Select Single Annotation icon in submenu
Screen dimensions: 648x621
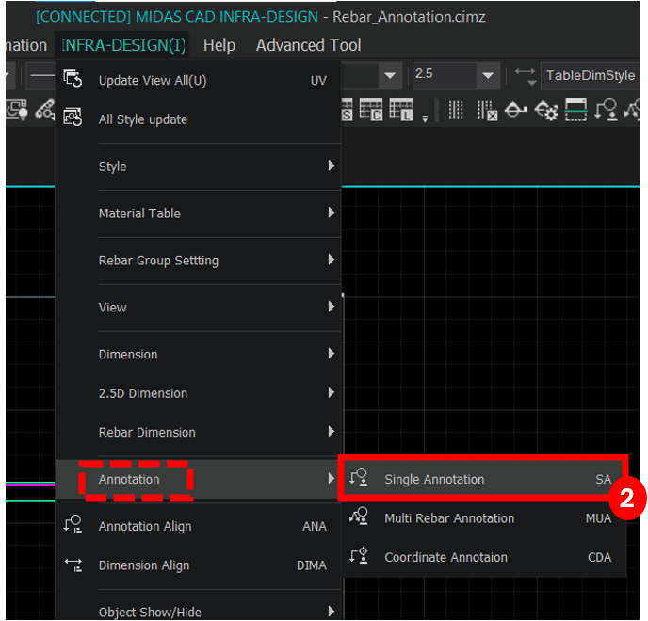[x=358, y=477]
